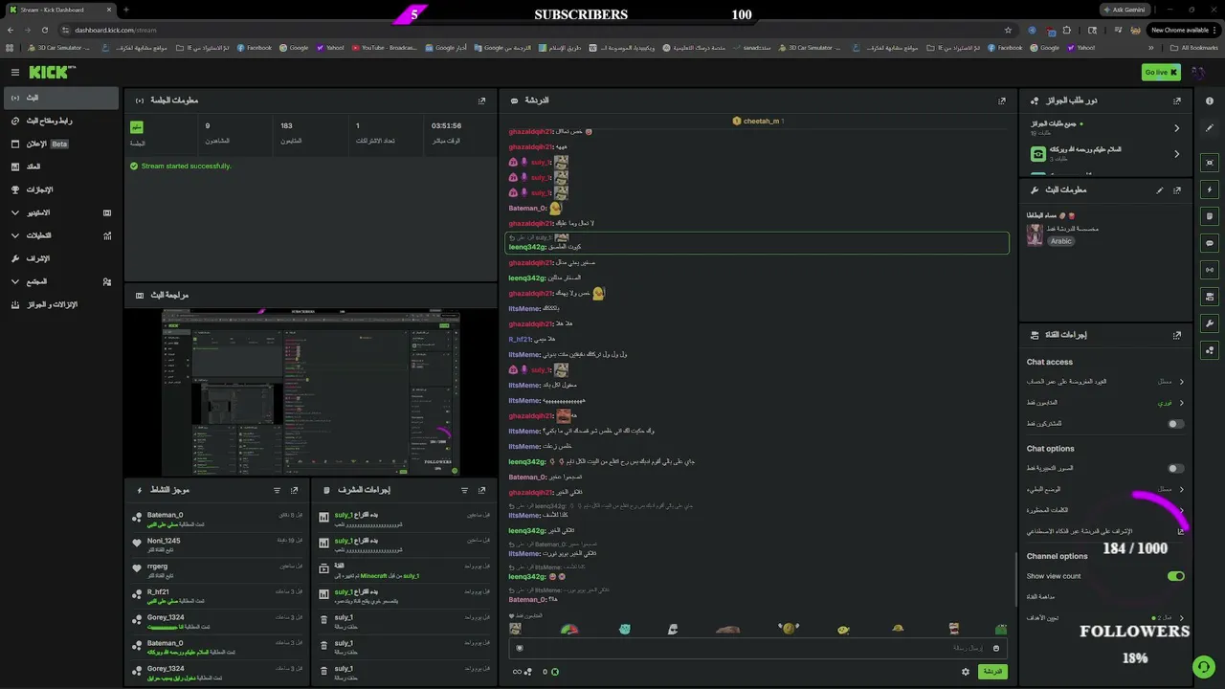This screenshot has height=689, width=1225.
Task: Open a new Chrome tab
Action: pyautogui.click(x=126, y=10)
